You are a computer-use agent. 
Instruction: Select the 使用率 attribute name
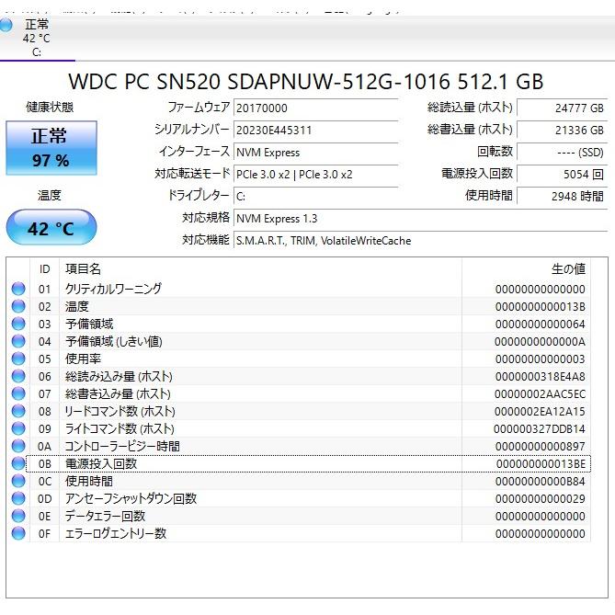(83, 359)
